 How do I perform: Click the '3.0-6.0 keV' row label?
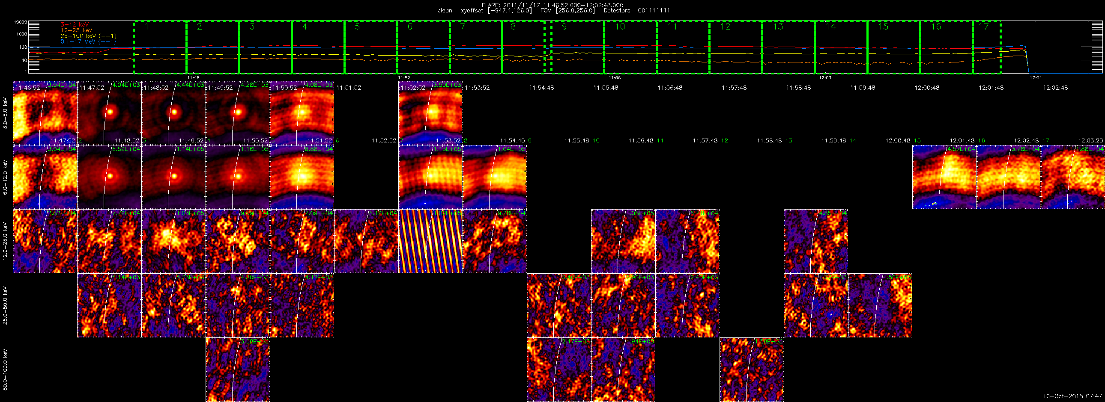[x=5, y=113]
